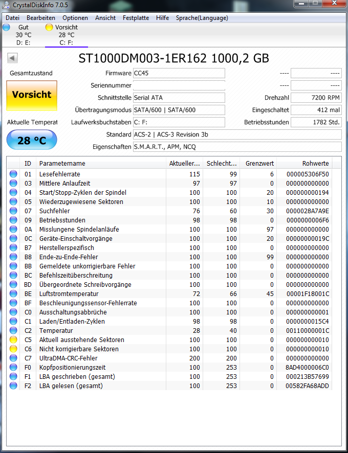Click the status icon for Kopfpositionierungszeit
Viewport: 348px width, 453px height.
tap(13, 368)
